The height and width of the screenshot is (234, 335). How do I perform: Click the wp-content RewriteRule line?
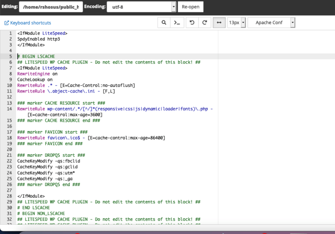[115, 109]
